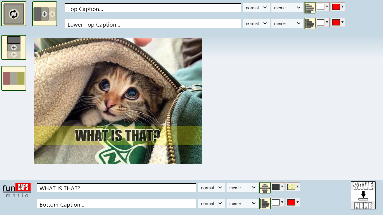Select the stacked vertical caption layout icon
Viewport: 383px width, 215px height.
[14, 47]
